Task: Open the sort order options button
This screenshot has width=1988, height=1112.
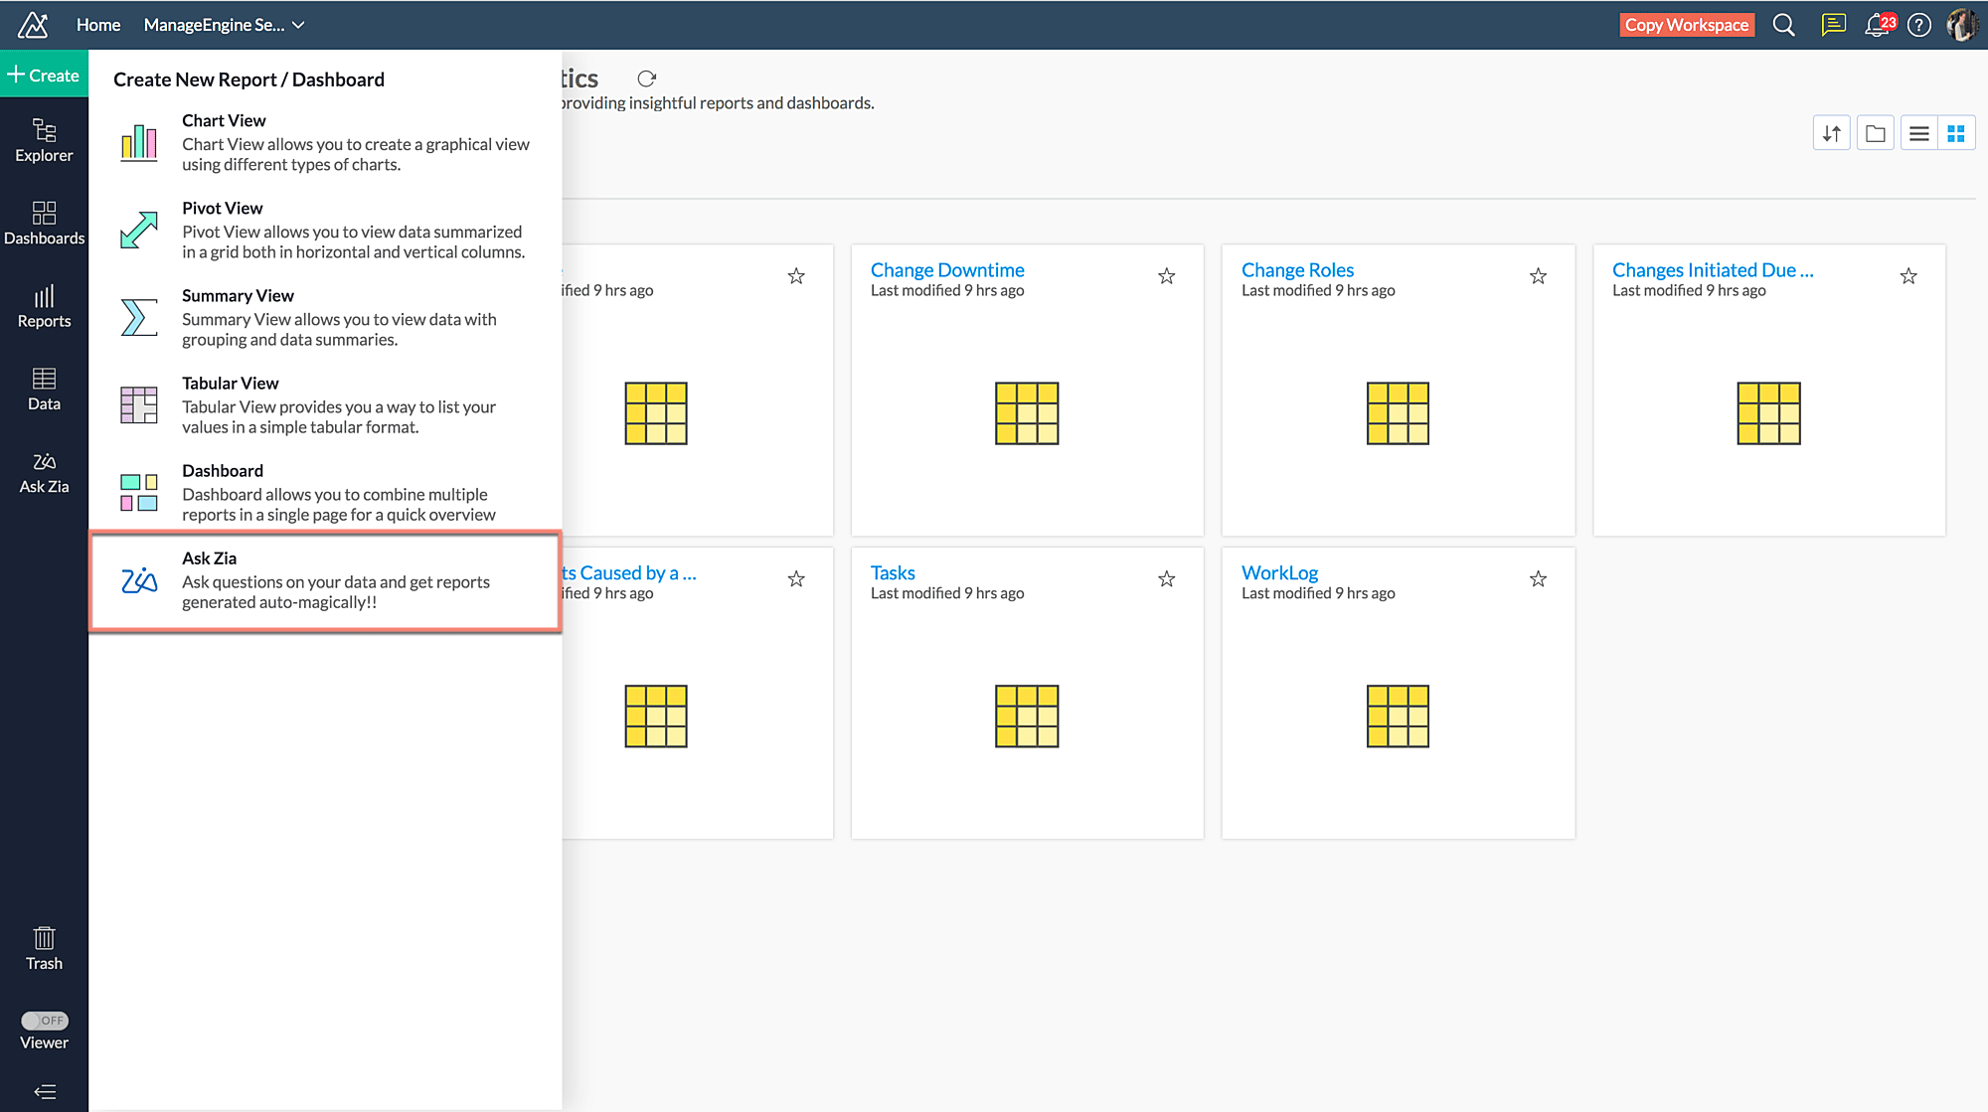Action: 1831,133
